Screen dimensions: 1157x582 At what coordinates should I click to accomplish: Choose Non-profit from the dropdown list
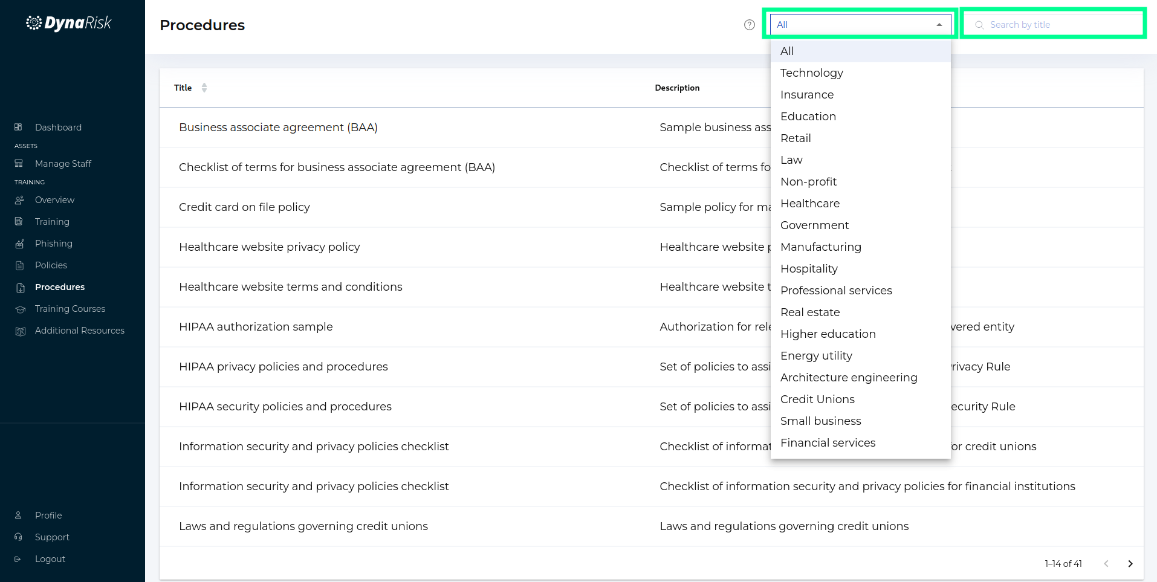pyautogui.click(x=861, y=182)
